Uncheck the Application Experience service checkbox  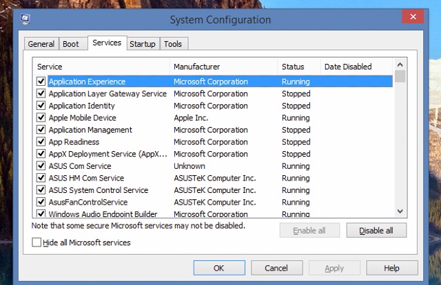click(41, 82)
